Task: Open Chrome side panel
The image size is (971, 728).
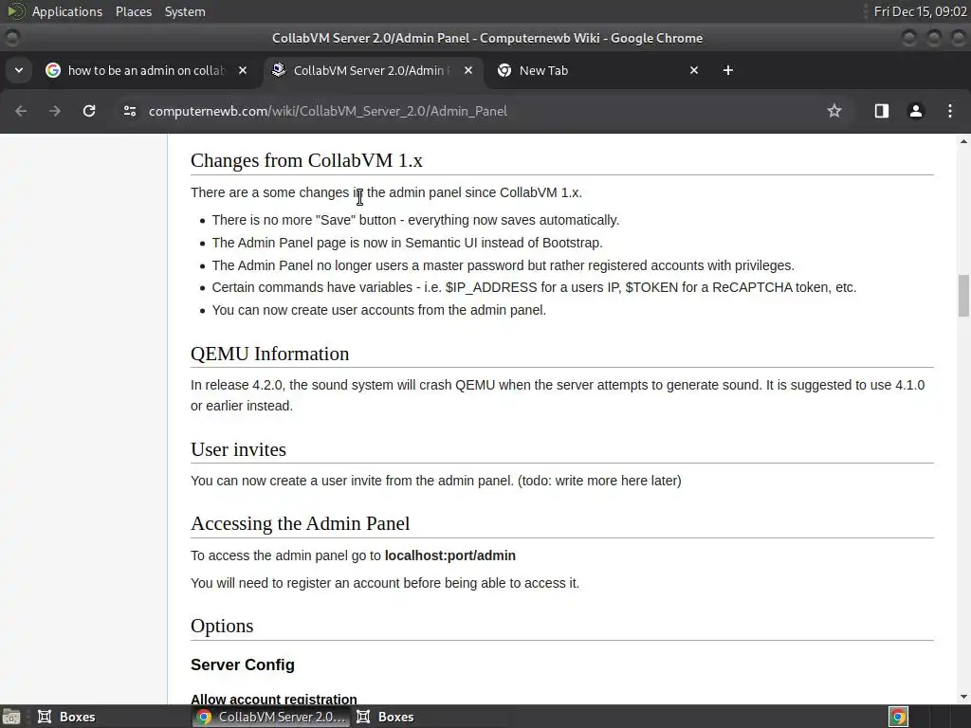Action: coord(881,111)
